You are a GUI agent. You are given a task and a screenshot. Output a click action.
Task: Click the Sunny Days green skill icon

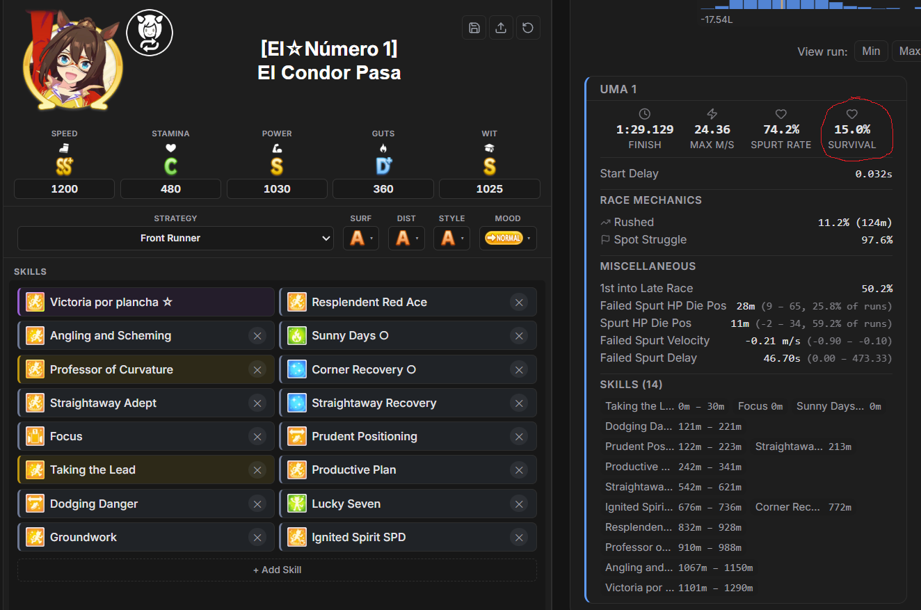coord(297,336)
